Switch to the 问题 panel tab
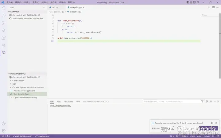 coord(52,102)
